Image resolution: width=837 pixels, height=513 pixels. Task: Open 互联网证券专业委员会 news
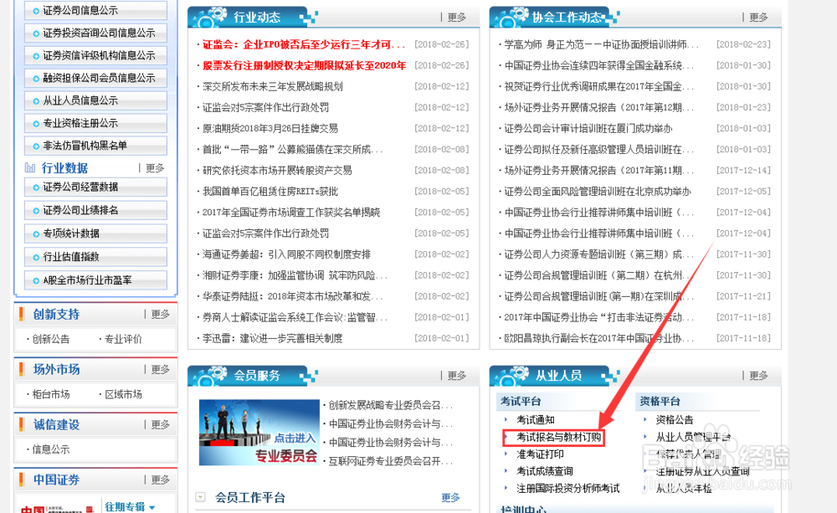click(391, 461)
